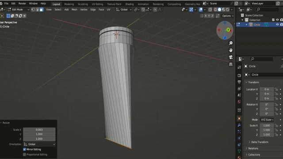283x159 pixels.
Task: Expand Circle object in outliner
Action: tap(247, 25)
